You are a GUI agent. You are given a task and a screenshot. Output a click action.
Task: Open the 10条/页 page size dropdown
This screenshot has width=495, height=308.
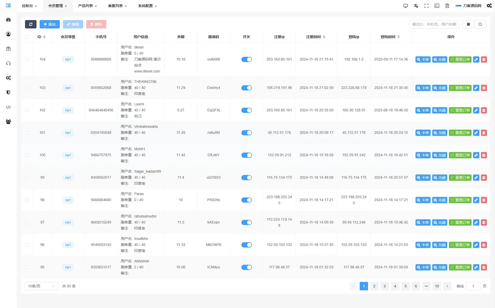tap(41, 286)
